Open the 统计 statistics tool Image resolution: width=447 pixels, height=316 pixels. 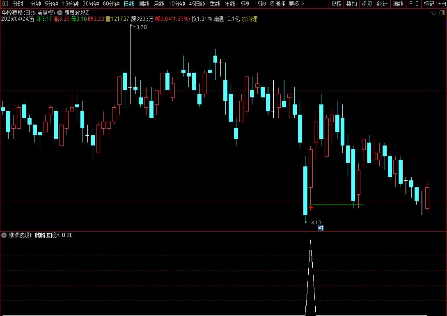coord(382,4)
